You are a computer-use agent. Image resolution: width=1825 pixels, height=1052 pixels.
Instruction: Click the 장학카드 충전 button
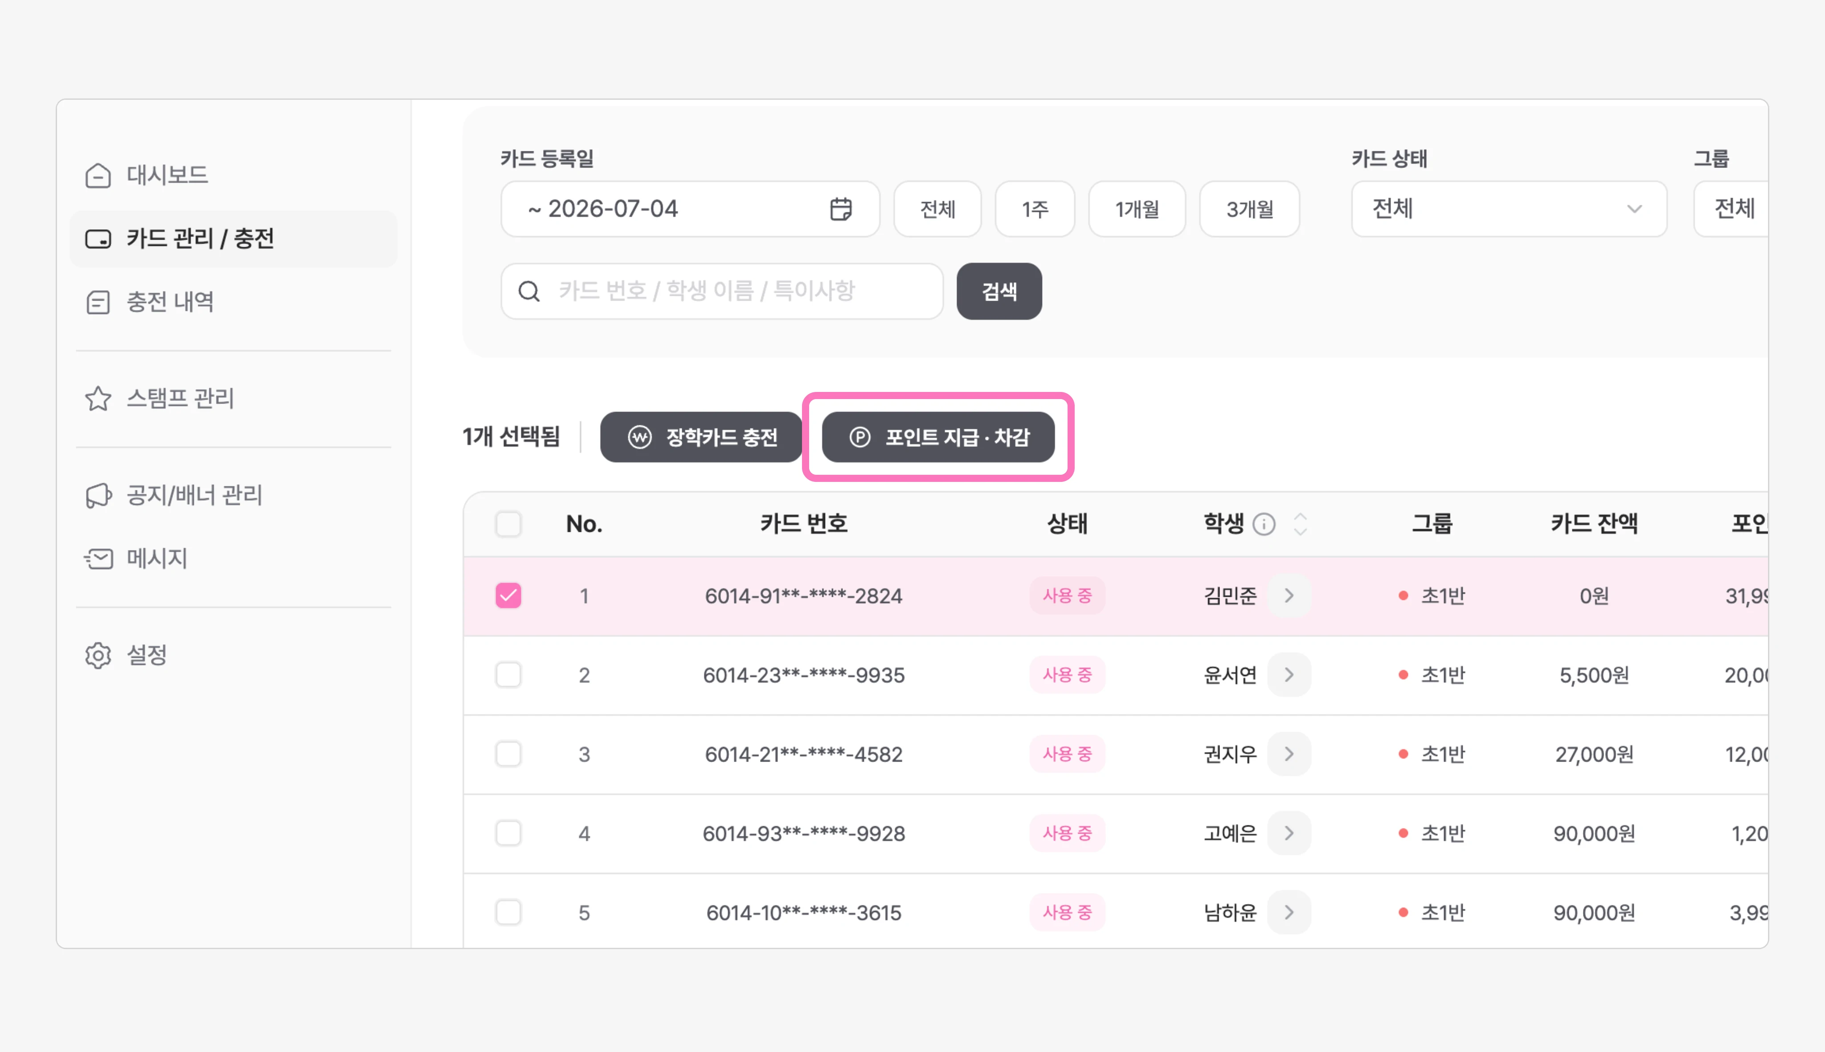point(701,437)
